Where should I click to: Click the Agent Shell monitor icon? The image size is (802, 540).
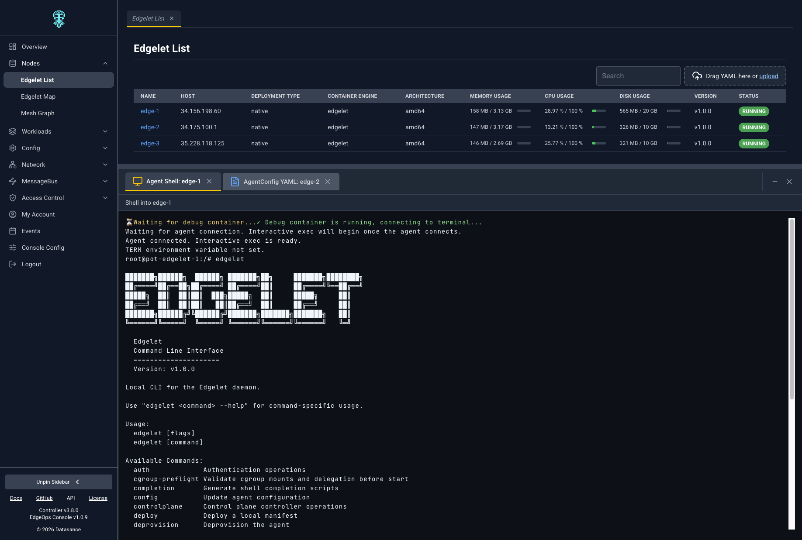pos(138,181)
